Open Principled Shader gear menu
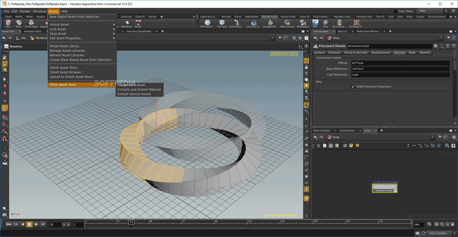458x237 pixels. pos(436,46)
